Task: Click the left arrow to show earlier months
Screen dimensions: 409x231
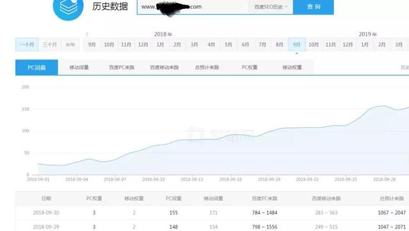Action: pos(87,34)
